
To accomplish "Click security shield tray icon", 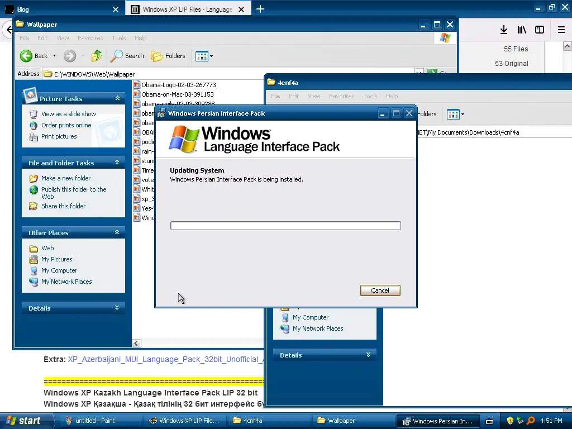I will (510, 421).
